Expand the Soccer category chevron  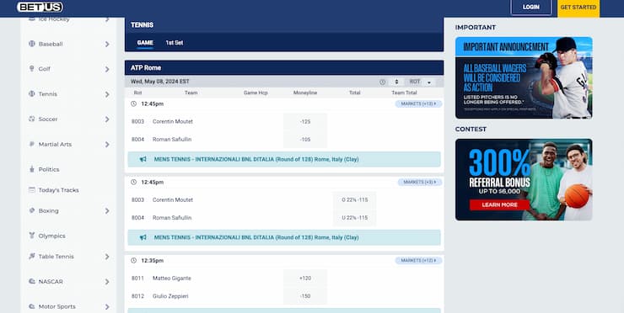[107, 119]
